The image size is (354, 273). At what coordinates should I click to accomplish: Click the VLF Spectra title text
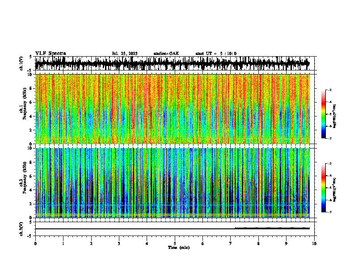coord(51,54)
